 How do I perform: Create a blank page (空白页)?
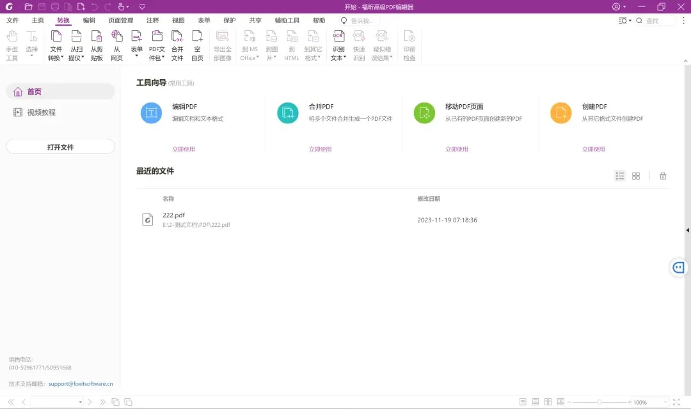click(x=198, y=45)
